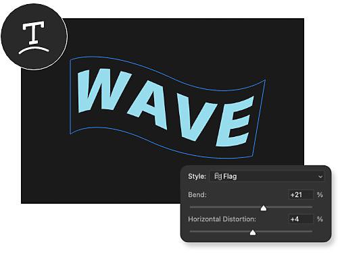Click the Bend label

[x=197, y=194]
